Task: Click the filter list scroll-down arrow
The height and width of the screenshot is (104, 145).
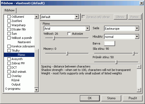Action: [x=36, y=90]
